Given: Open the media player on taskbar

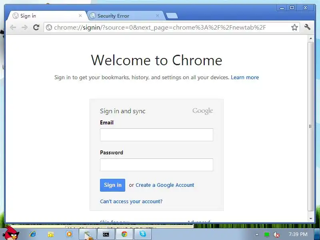Looking at the screenshot, I should coord(69,234).
